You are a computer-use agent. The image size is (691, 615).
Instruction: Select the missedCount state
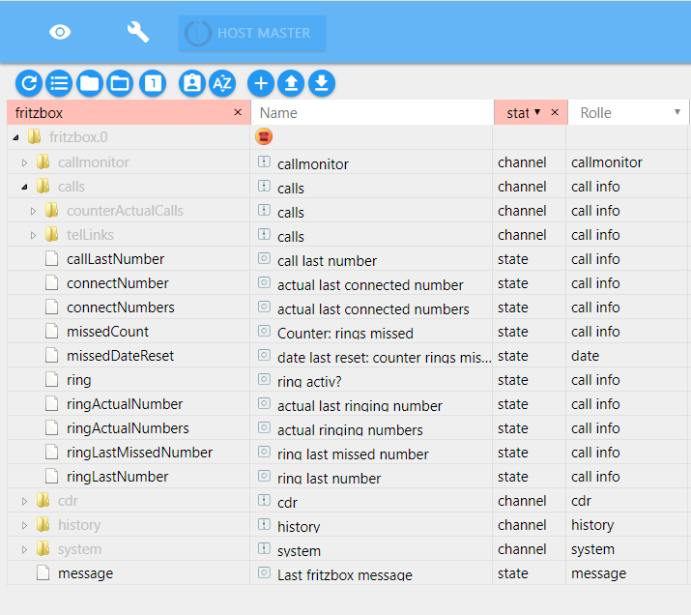pyautogui.click(x=107, y=332)
